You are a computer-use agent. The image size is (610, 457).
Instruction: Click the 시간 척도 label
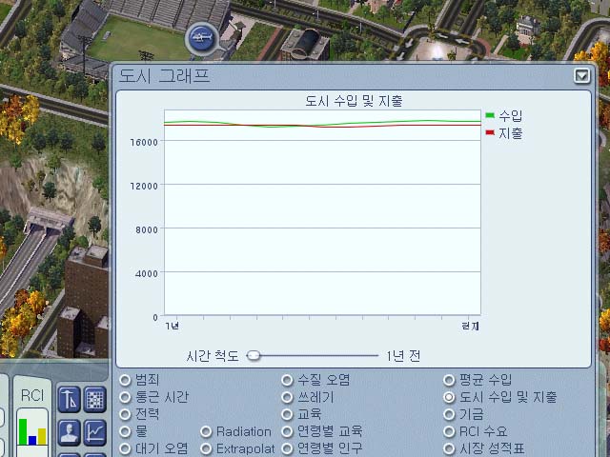click(x=213, y=355)
